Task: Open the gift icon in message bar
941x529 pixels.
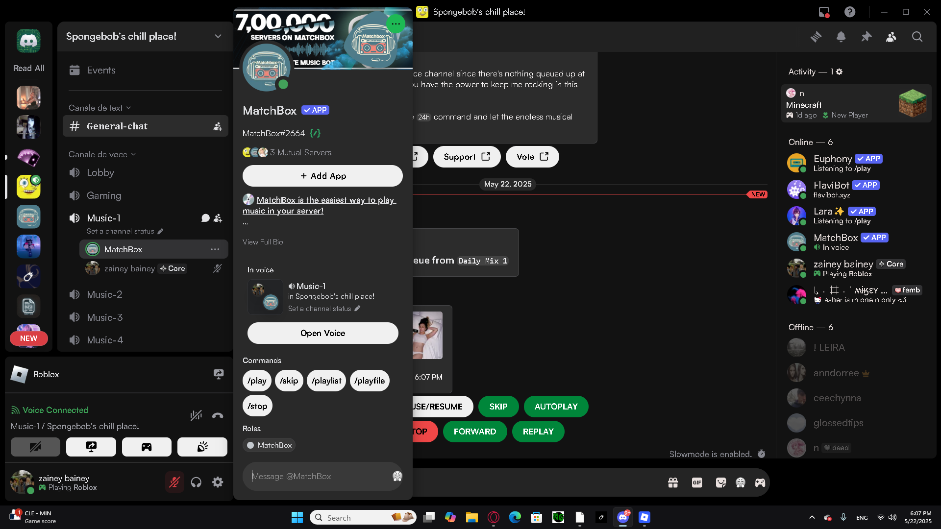Action: (x=673, y=483)
